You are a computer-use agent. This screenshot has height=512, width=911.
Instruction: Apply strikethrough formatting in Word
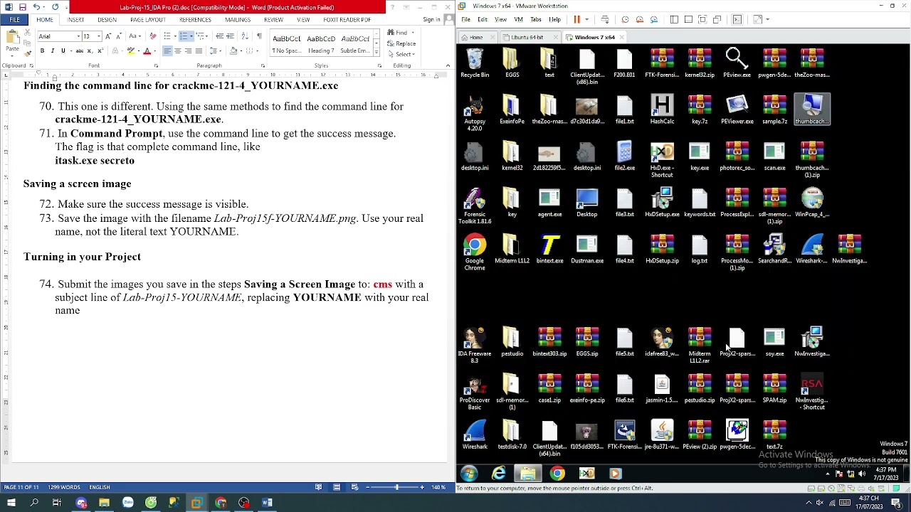(80, 51)
